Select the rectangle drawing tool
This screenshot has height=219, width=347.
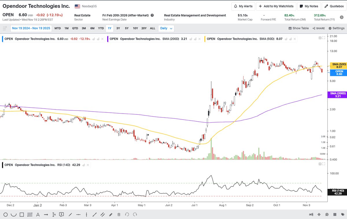point(22,214)
